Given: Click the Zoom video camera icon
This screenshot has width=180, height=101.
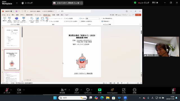Looking at the screenshot, I should pos(19,90).
